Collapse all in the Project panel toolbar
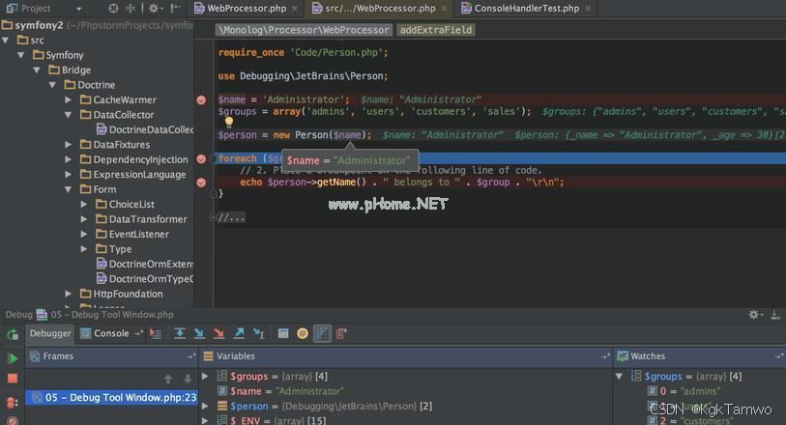Screen dimensions: 786x425 click(x=131, y=8)
